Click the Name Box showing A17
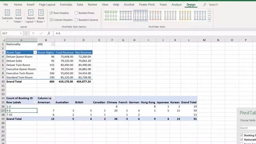 [x=10, y=33]
